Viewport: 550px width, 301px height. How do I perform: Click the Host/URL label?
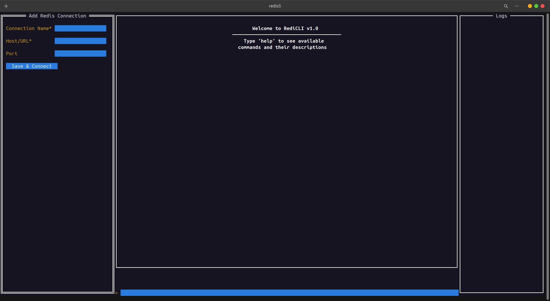point(19,41)
